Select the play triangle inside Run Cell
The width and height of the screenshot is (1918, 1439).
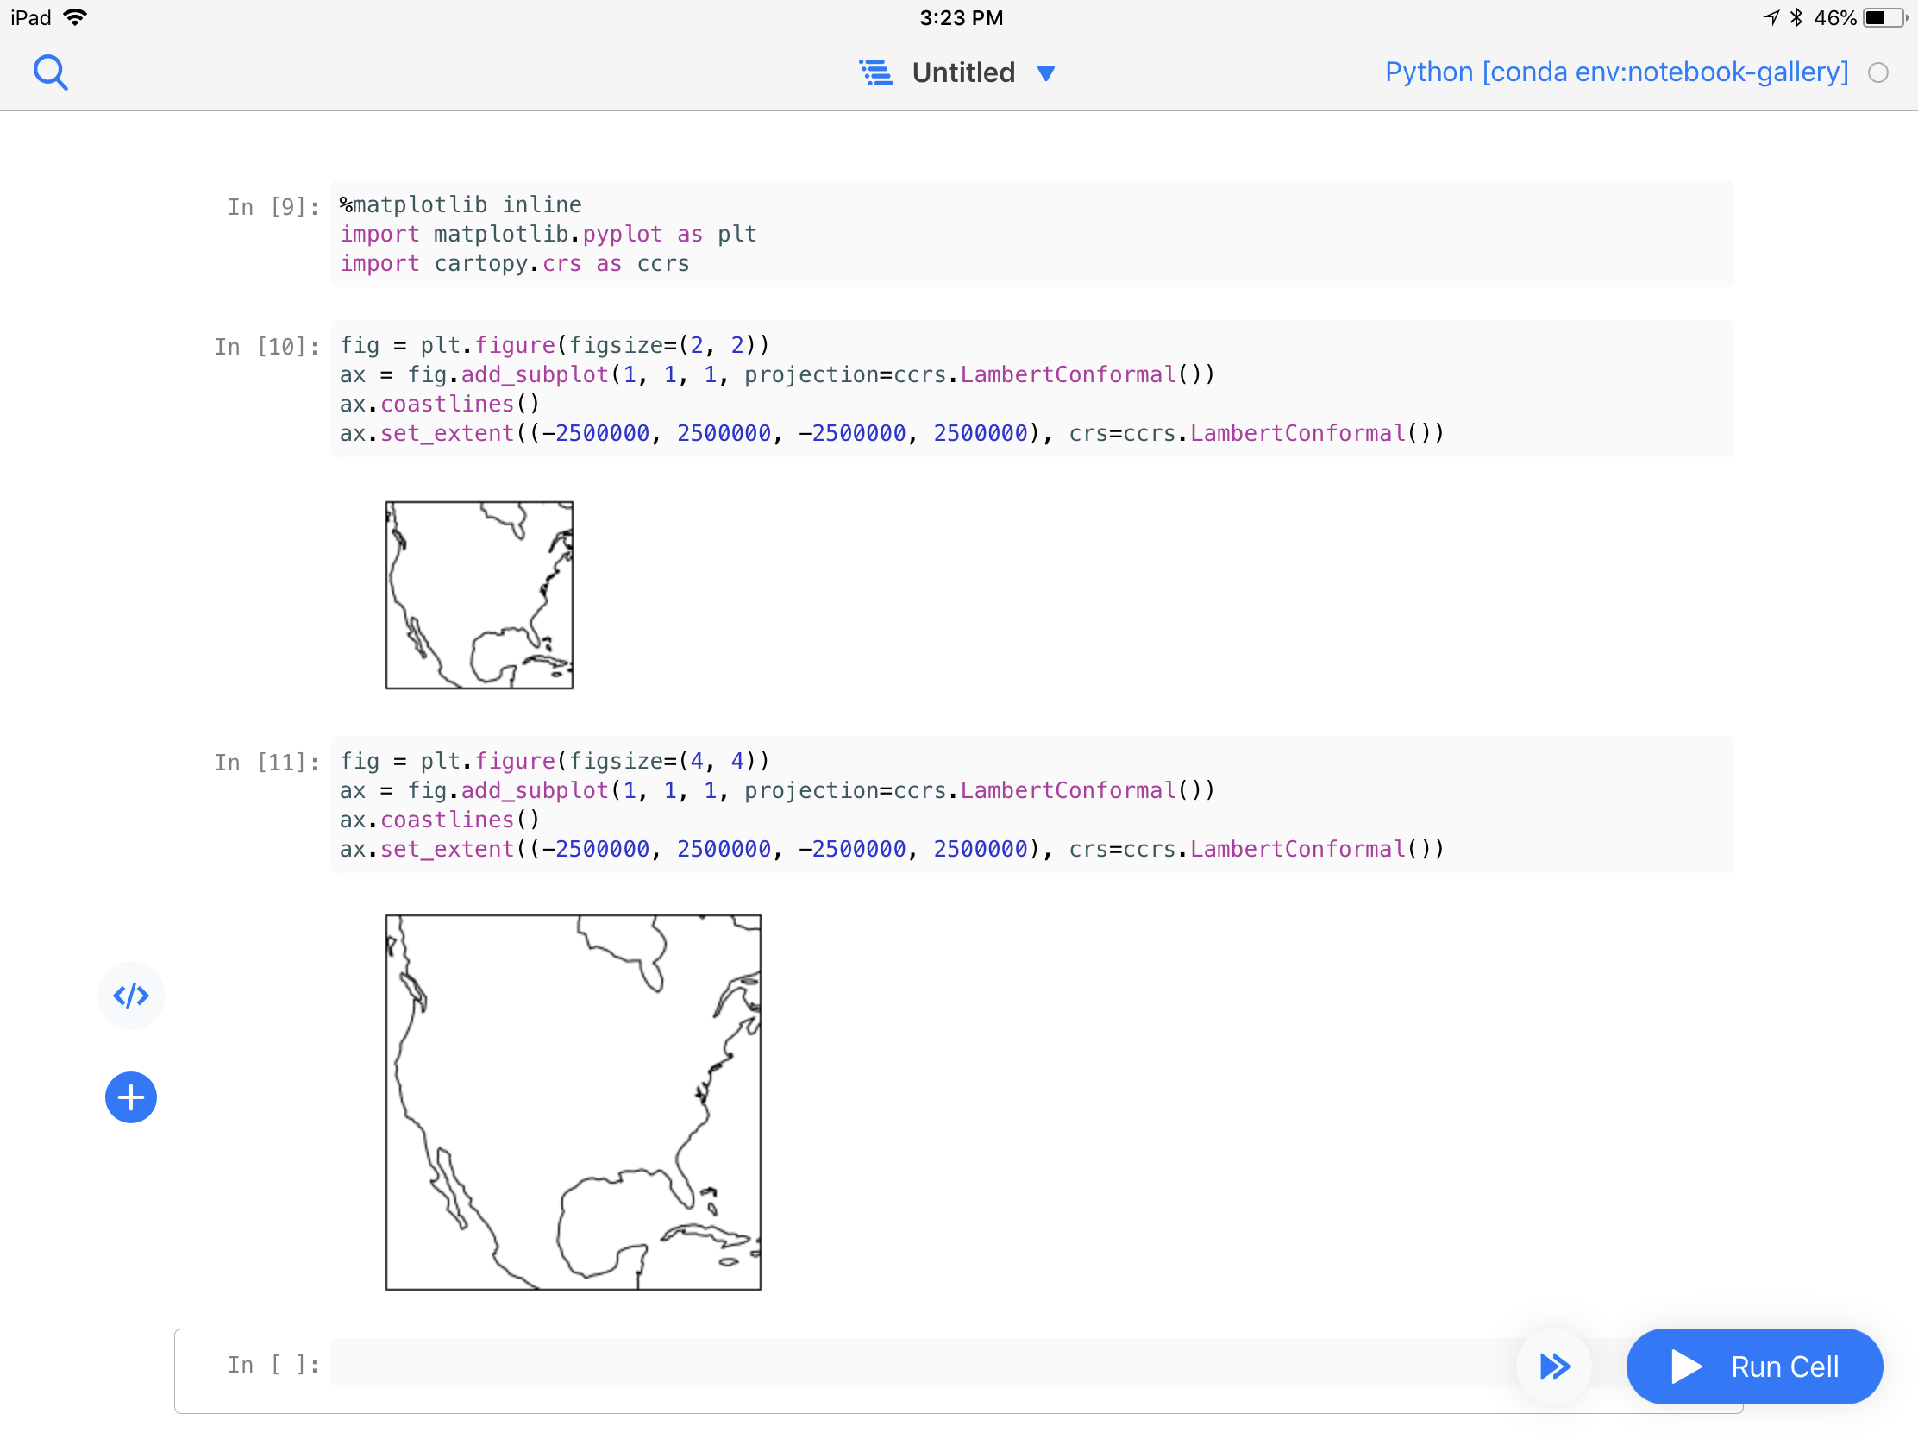click(x=1686, y=1367)
